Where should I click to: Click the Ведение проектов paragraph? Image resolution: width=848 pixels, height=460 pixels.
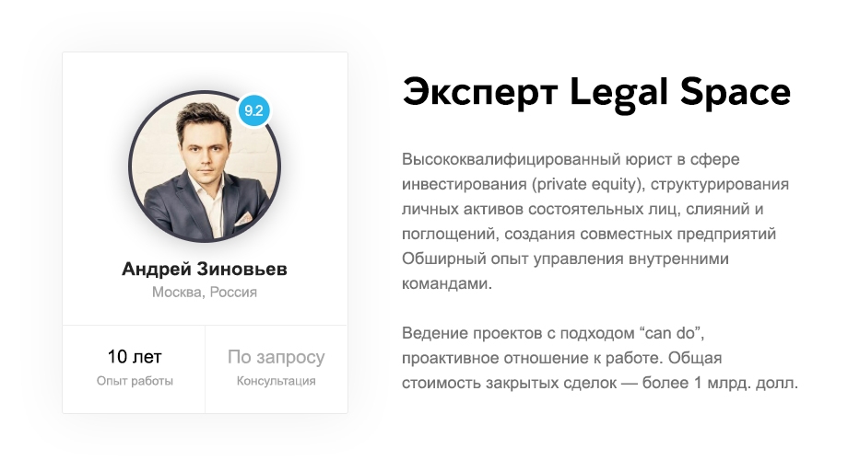coord(600,358)
